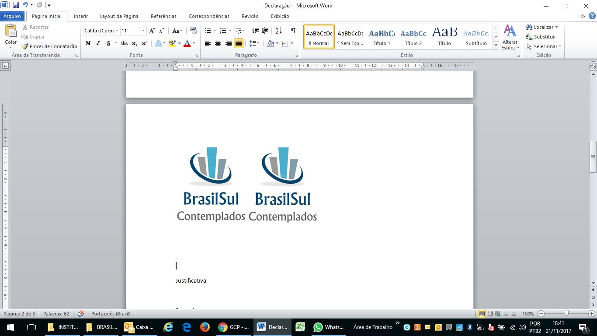This screenshot has width=597, height=336.
Task: Apply the Título 1 style
Action: 382,37
